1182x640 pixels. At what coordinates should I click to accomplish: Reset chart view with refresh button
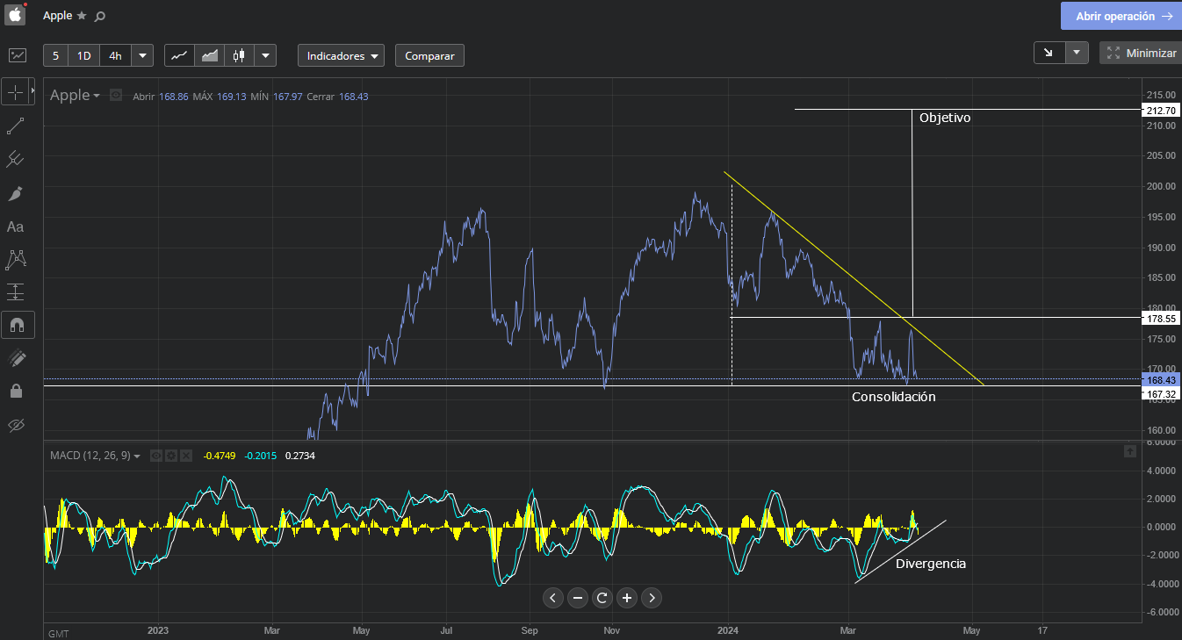click(602, 599)
